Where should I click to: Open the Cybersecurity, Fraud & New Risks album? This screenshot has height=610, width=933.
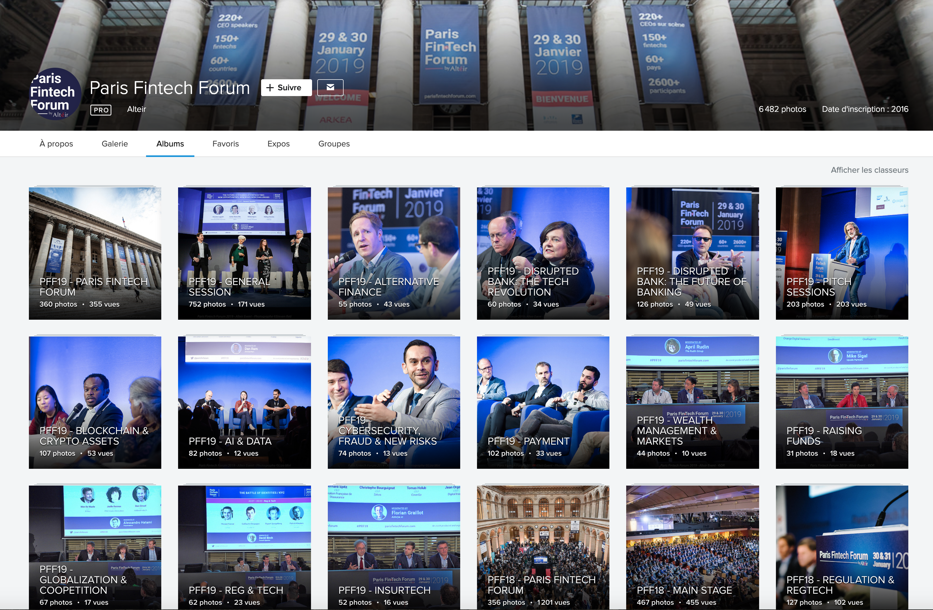[393, 402]
